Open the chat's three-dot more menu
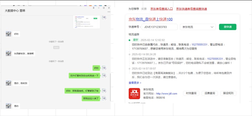This screenshot has width=252, height=116. click(x=109, y=12)
